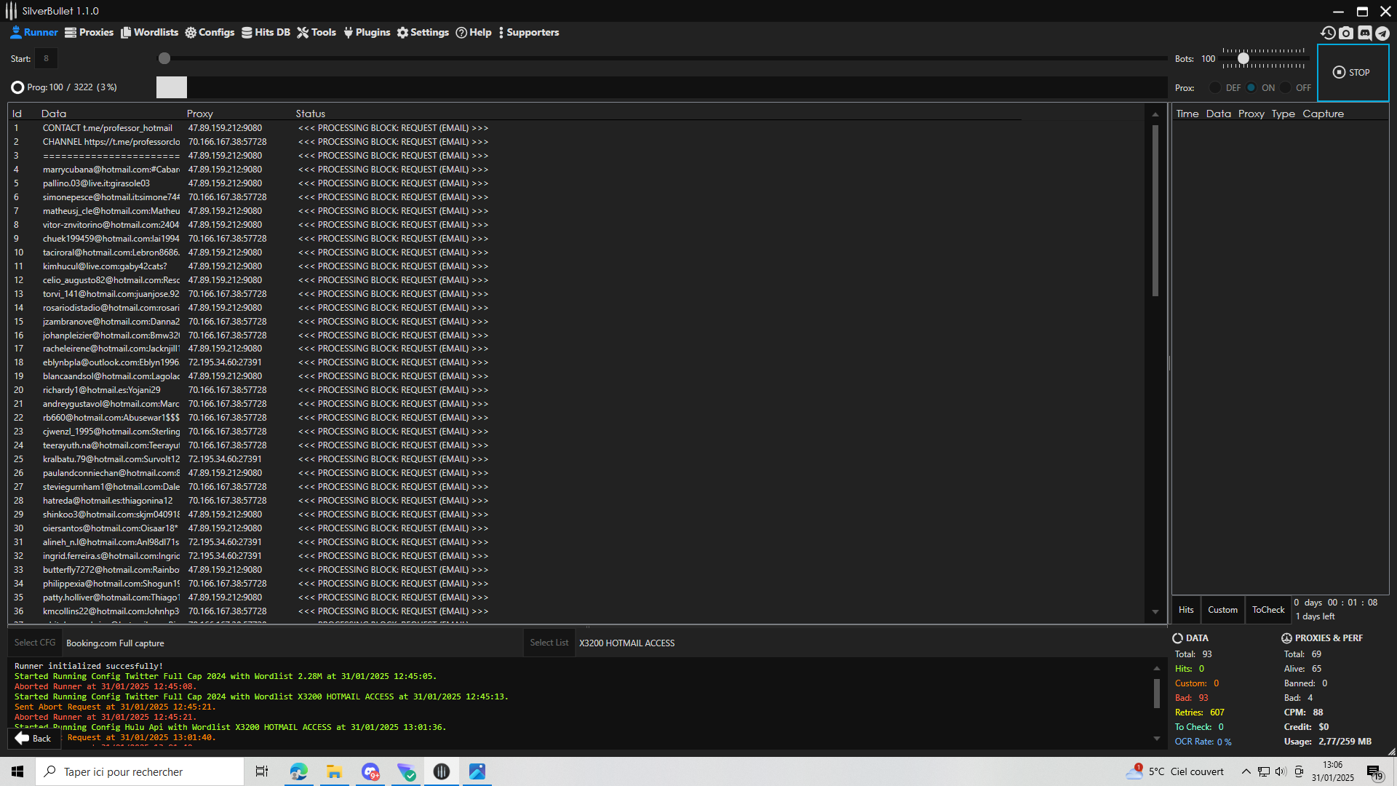Open the Discord icon link
This screenshot has width=1397, height=786.
coord(1364,33)
